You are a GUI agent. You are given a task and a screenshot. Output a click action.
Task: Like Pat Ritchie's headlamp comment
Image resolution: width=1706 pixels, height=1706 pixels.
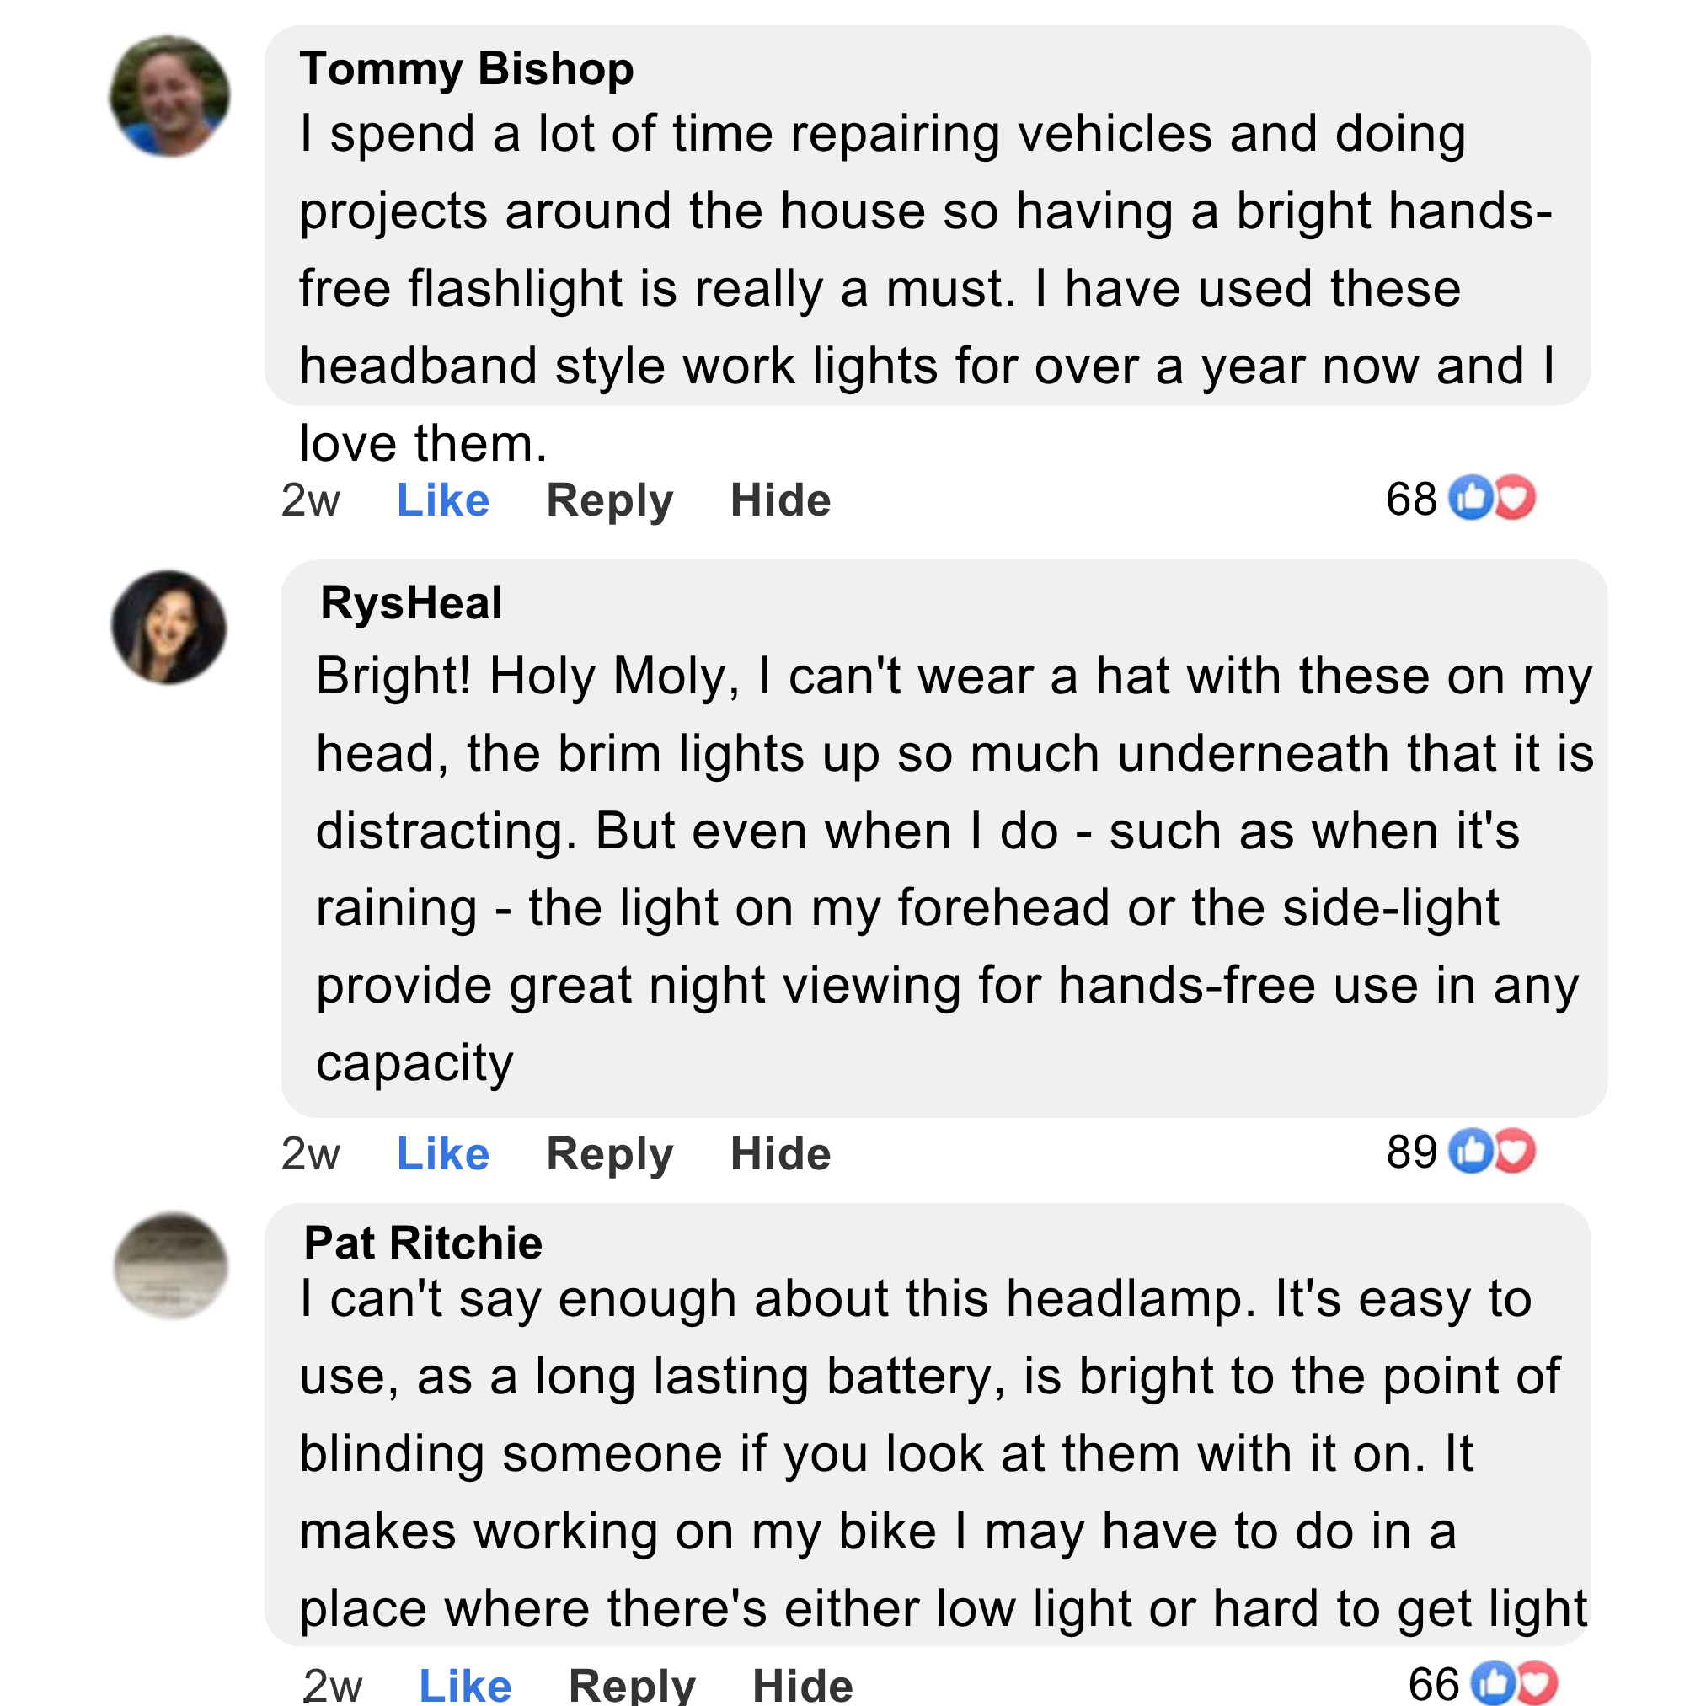[464, 1685]
